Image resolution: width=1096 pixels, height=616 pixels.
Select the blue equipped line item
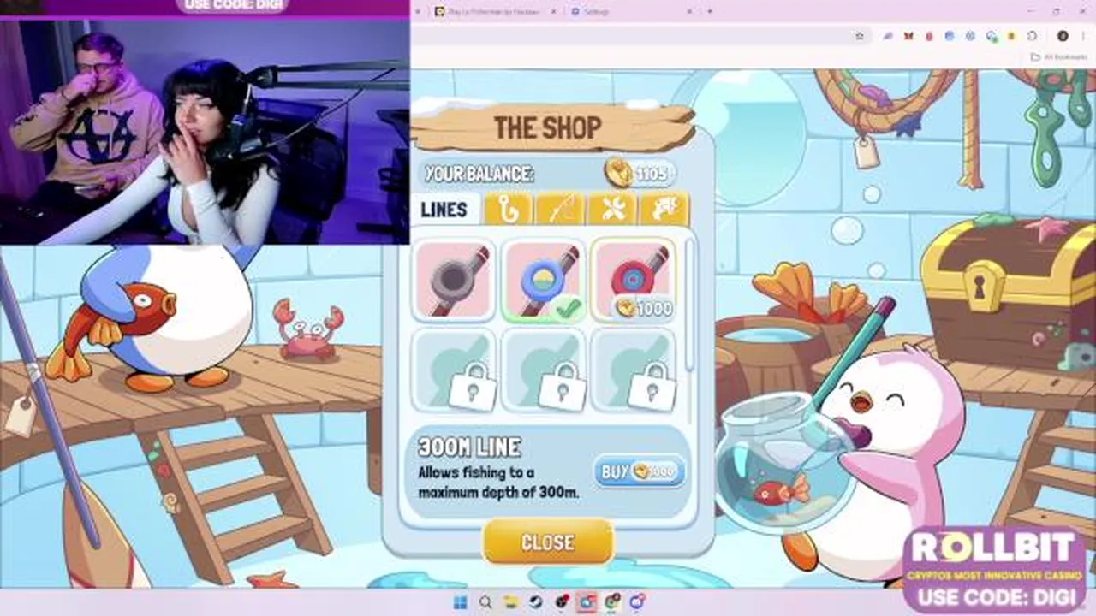[x=543, y=281]
